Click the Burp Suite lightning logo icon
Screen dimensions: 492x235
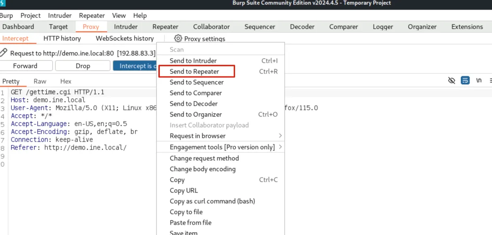click(x=2, y=4)
